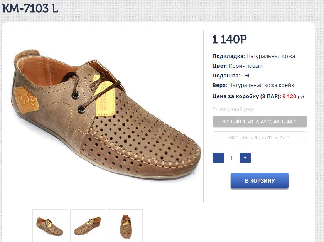Click the KM-7103 L product title
324x242 pixels.
[30, 8]
